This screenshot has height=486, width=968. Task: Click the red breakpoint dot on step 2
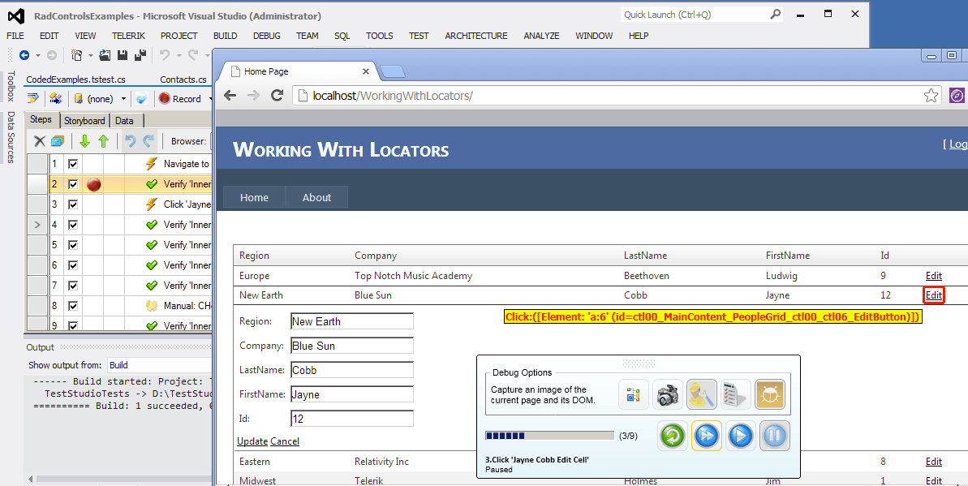[x=94, y=184]
